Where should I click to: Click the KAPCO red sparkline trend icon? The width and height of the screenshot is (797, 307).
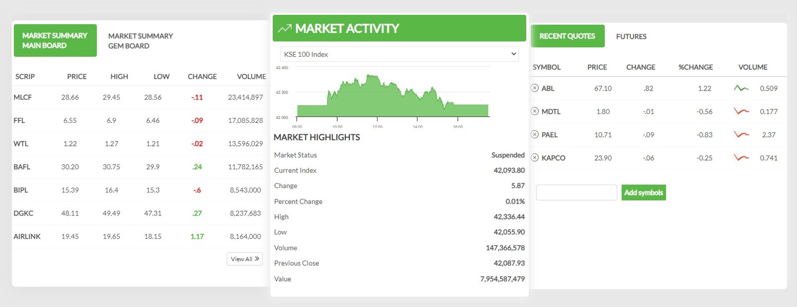tap(741, 158)
